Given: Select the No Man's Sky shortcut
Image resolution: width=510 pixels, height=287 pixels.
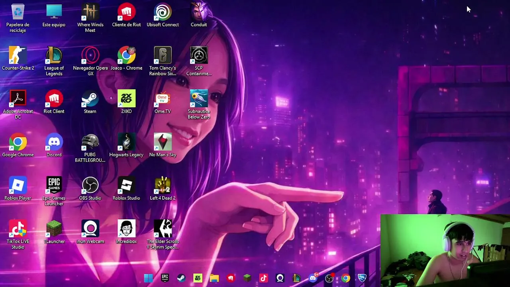Looking at the screenshot, I should coord(163,146).
